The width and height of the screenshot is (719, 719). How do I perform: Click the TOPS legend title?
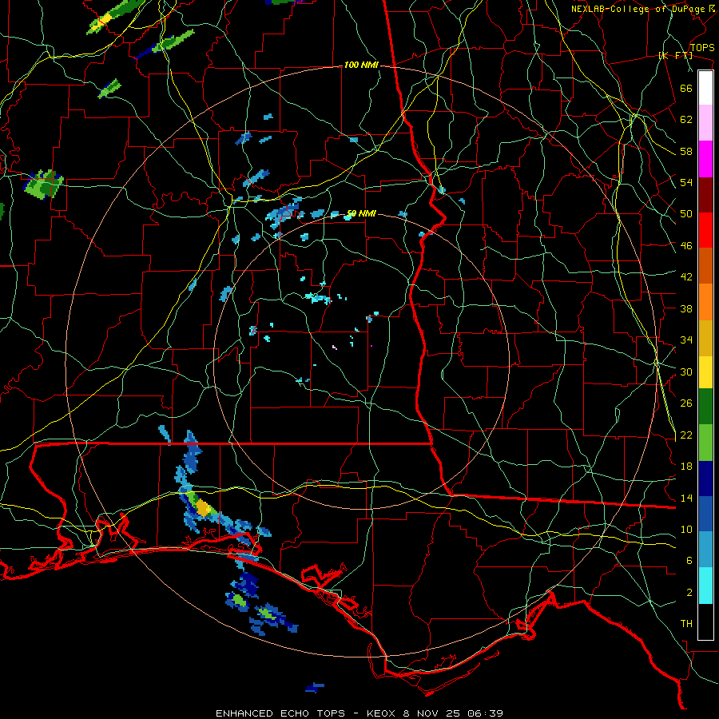coord(702,47)
